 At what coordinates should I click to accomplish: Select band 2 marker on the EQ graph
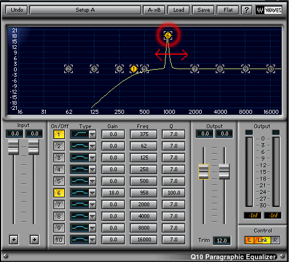pos(69,69)
